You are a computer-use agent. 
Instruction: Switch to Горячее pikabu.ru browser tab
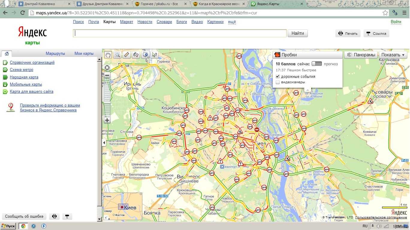(x=160, y=4)
